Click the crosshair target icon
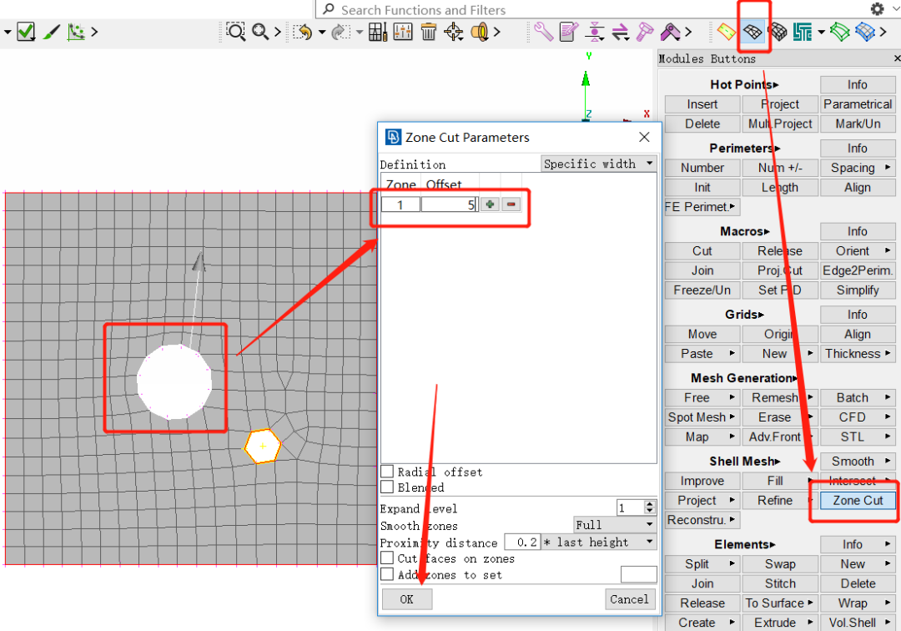The height and width of the screenshot is (631, 901). point(453,32)
